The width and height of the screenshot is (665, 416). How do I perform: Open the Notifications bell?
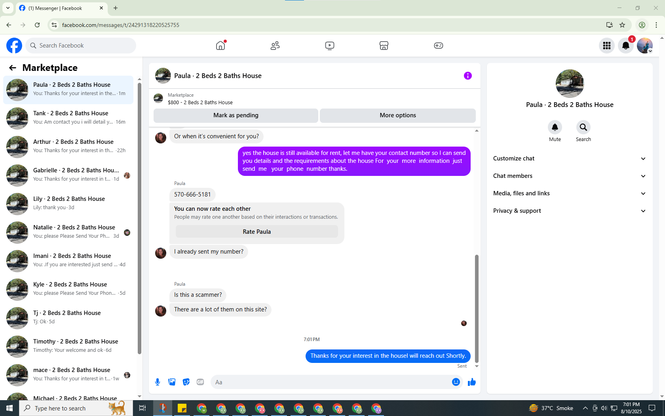(626, 46)
